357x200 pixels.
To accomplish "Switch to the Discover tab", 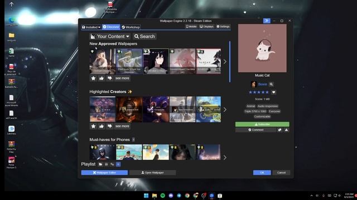I will click(111, 27).
